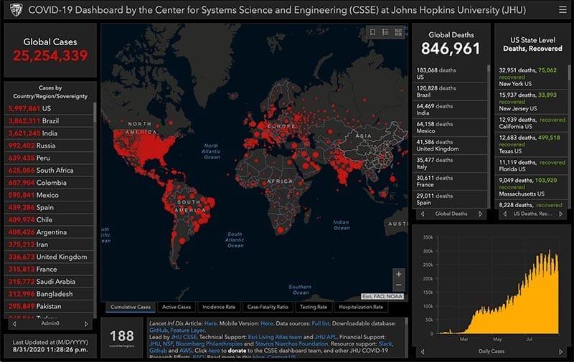Open the hamburger menu in the header
The width and height of the screenshot is (574, 362).
562,9
